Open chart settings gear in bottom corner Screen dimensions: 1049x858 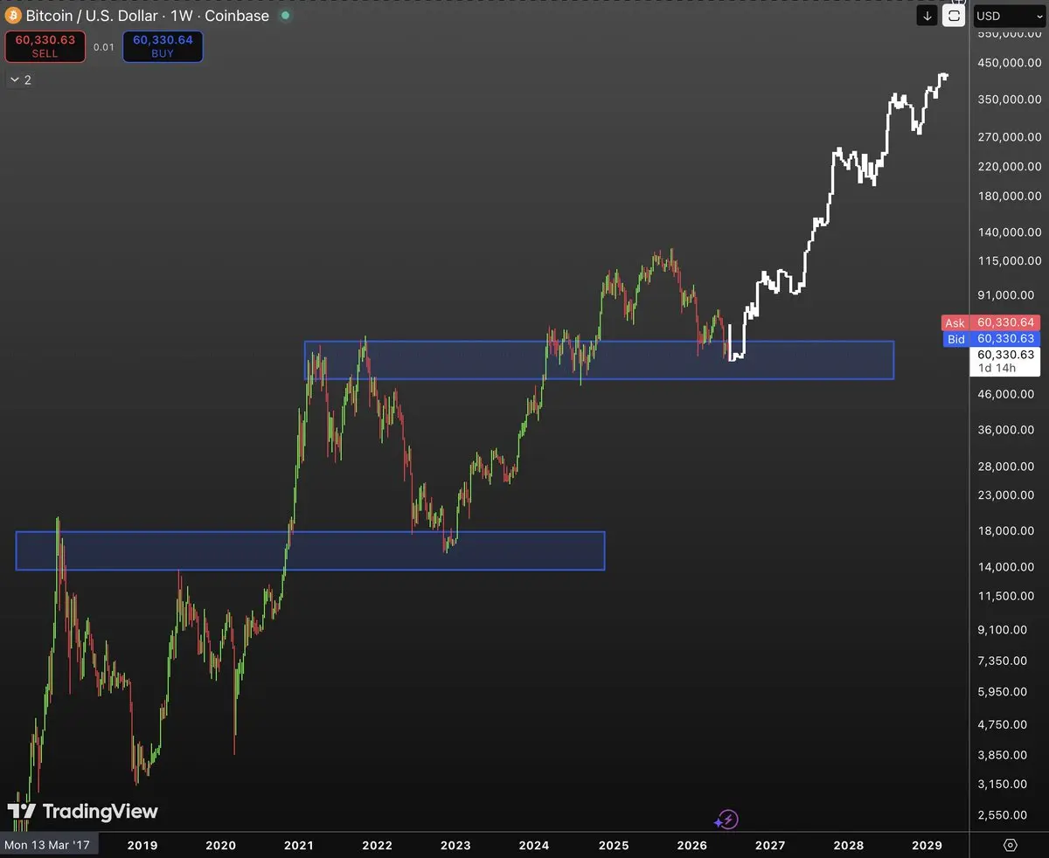click(x=1011, y=845)
